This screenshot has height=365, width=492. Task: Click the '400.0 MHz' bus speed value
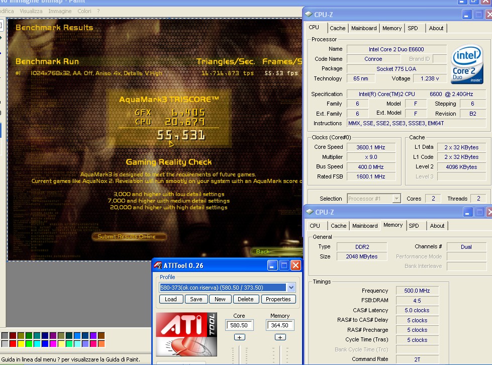point(370,167)
